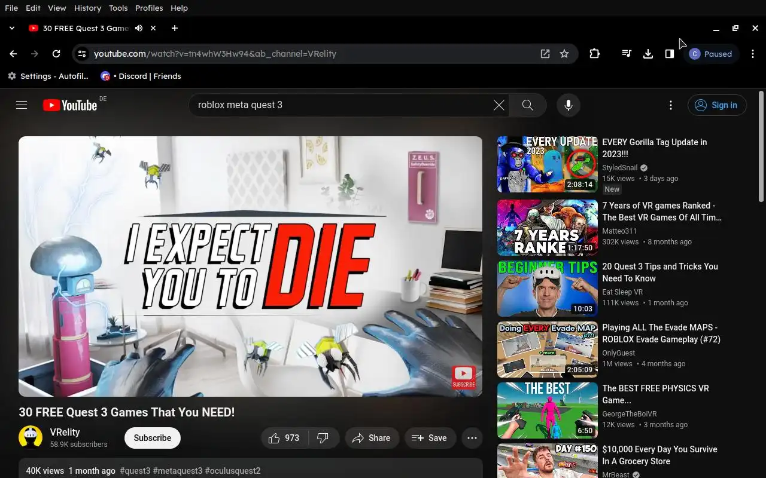Open page in app icon in address bar
The height and width of the screenshot is (478, 766).
(x=545, y=54)
